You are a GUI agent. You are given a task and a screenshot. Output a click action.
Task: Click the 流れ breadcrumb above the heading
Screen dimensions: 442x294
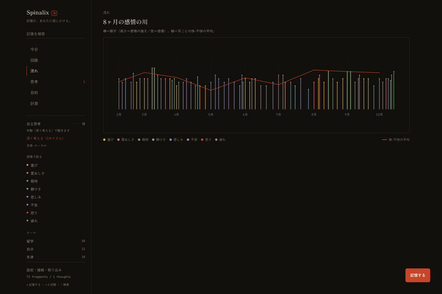pyautogui.click(x=106, y=13)
